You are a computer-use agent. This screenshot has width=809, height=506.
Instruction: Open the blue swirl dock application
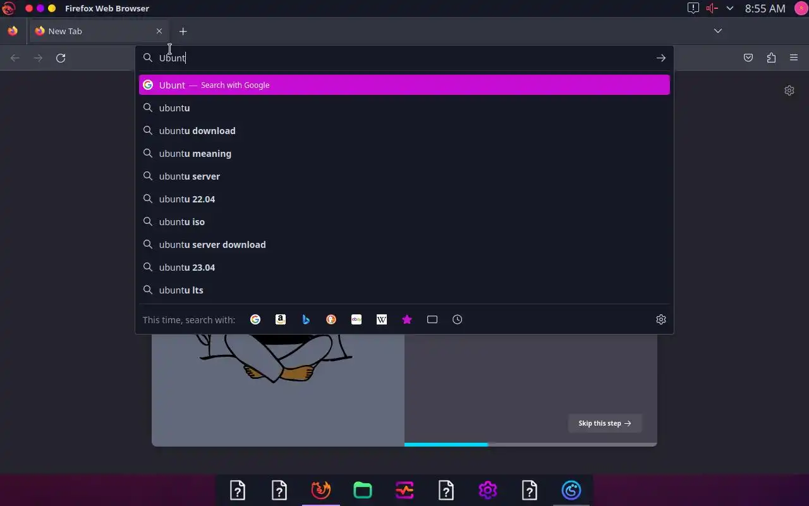571,490
